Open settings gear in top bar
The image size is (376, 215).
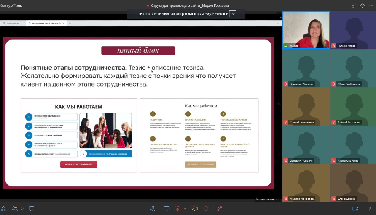tap(363, 5)
